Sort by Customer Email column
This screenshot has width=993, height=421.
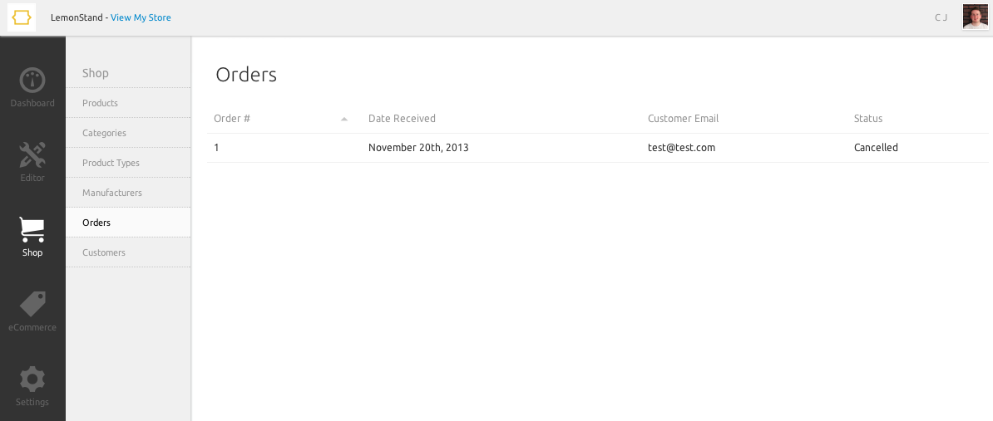pyautogui.click(x=683, y=118)
